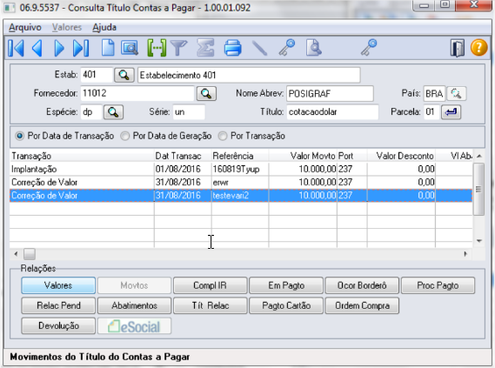The height and width of the screenshot is (368, 495).
Task: Select the testevari2 reference row
Action: point(241,196)
